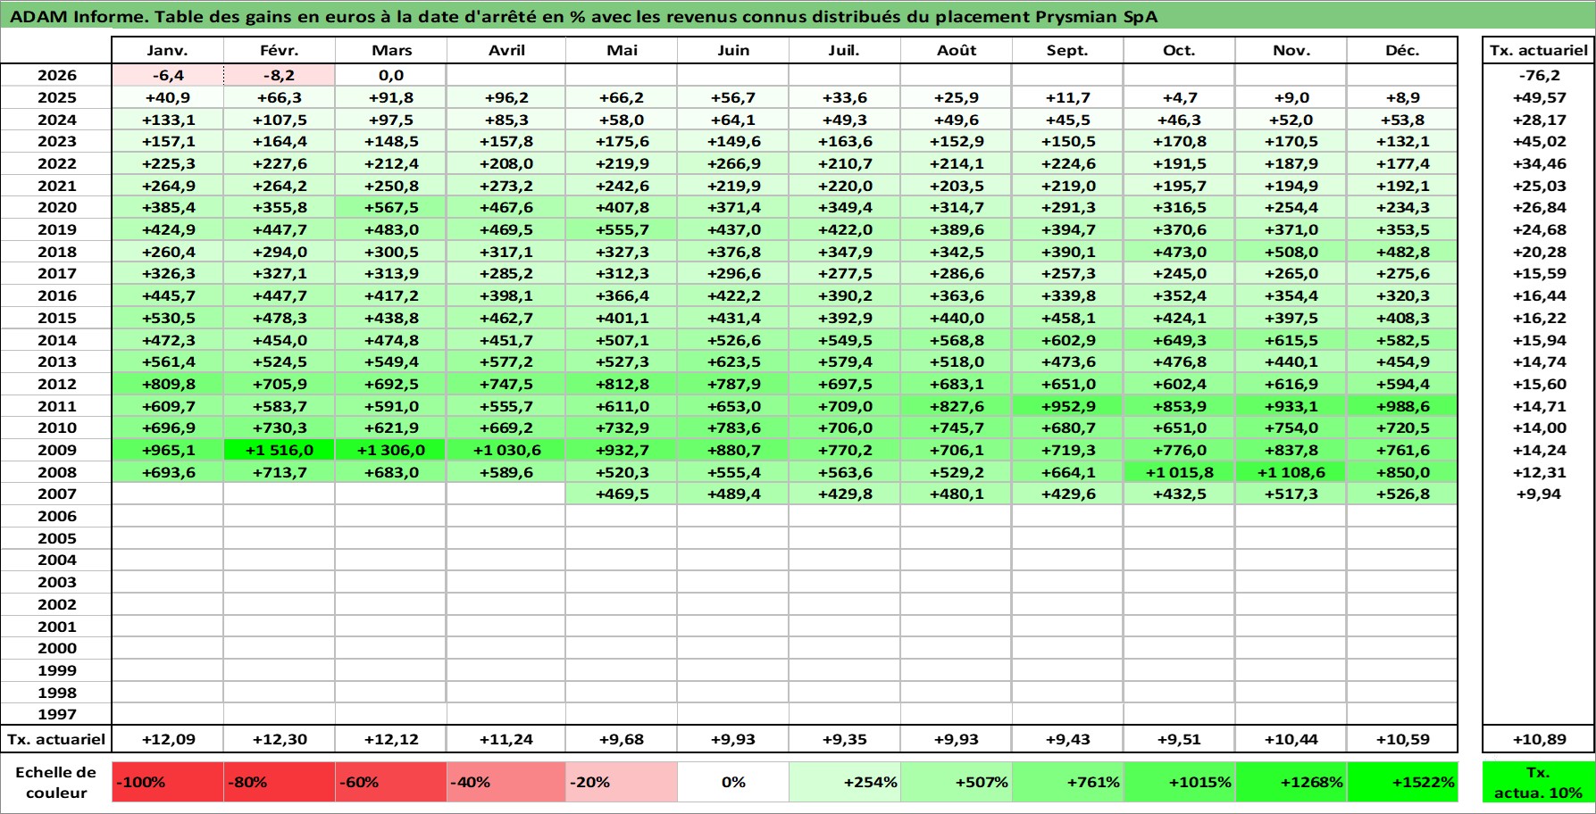Click the 2026 row label
The height and width of the screenshot is (814, 1596).
[x=56, y=76]
